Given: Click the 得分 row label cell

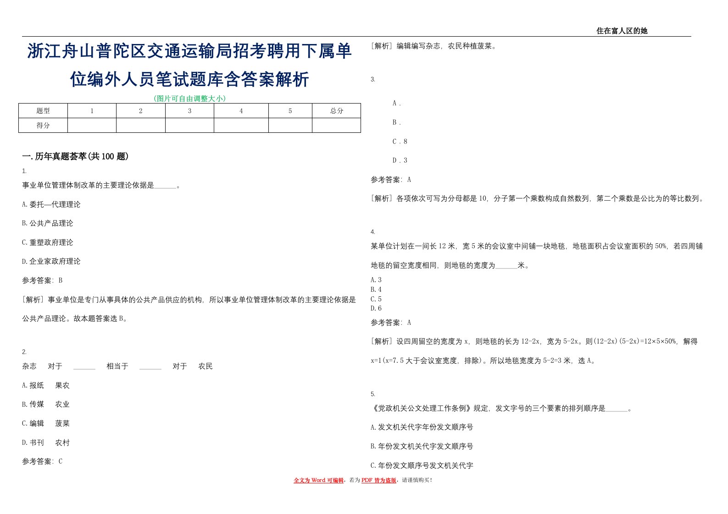Looking at the screenshot, I should (x=43, y=126).
